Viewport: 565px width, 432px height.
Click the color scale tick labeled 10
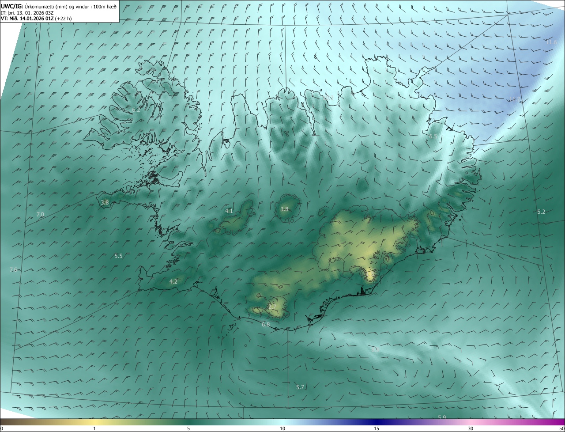tap(282, 428)
